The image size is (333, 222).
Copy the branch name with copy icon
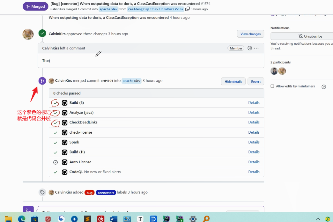coord(187,9)
